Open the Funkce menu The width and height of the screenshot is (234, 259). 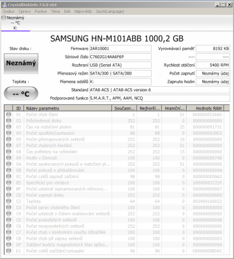point(41,12)
